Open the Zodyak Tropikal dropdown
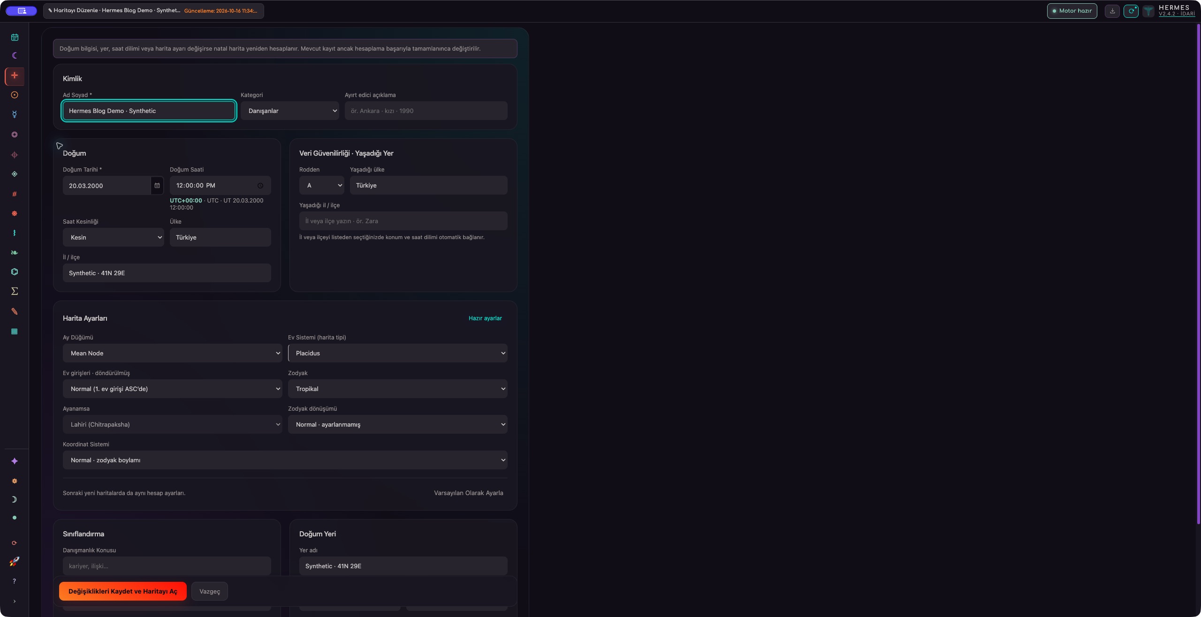The height and width of the screenshot is (617, 1201). click(398, 389)
